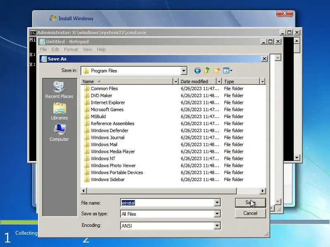Screen dimensions: 330x247
Task: Open the Notepad View menu
Action: (x=87, y=49)
